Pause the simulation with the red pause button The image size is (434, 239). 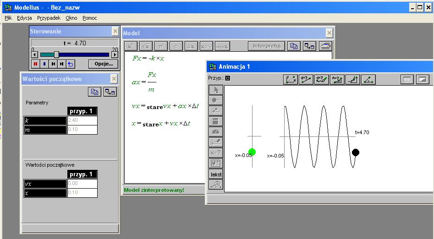(35, 64)
